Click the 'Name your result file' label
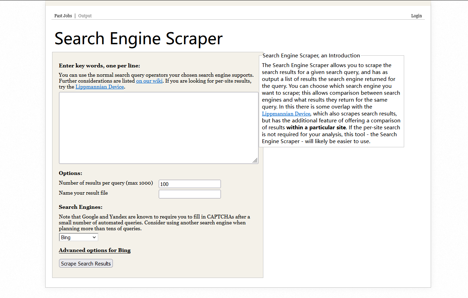 coord(83,193)
